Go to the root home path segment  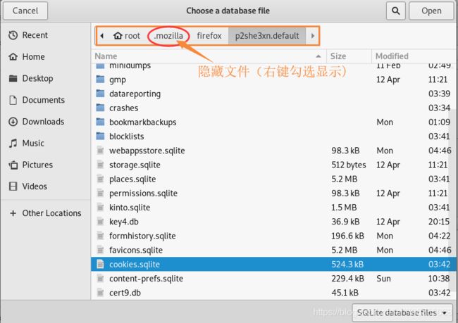[x=126, y=36]
